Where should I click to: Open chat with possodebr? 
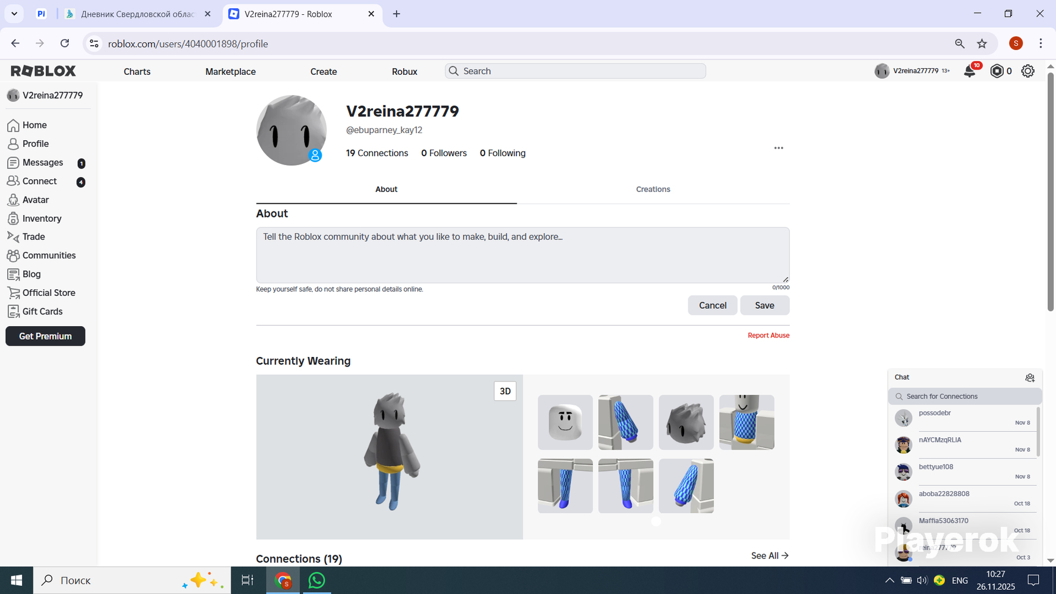click(x=963, y=418)
